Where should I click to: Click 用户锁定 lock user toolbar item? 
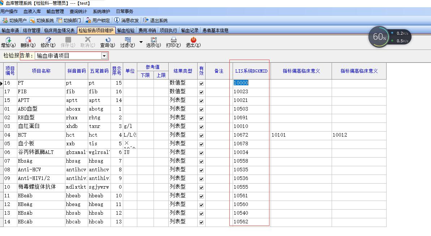(98, 20)
